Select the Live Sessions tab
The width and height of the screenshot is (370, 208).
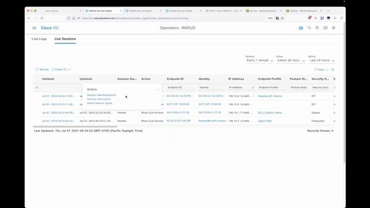pyautogui.click(x=65, y=39)
